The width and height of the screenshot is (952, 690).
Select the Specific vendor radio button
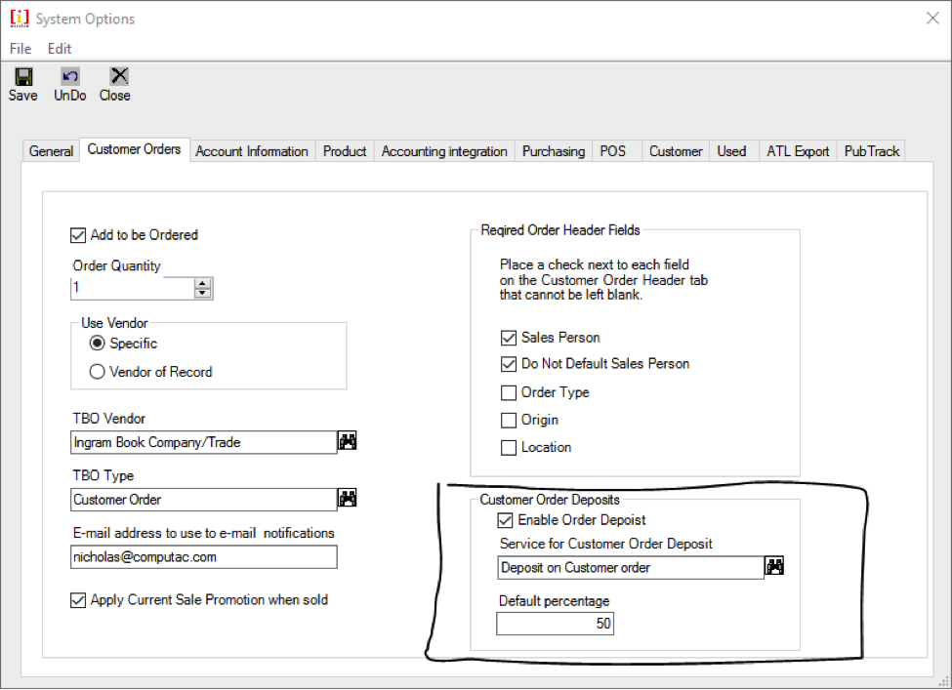(x=97, y=343)
